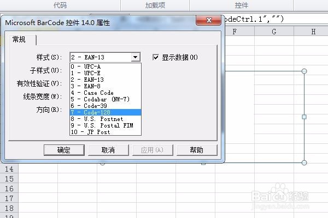Click the 加载项 ribbon group label
The width and height of the screenshot is (328, 218).
click(155, 5)
